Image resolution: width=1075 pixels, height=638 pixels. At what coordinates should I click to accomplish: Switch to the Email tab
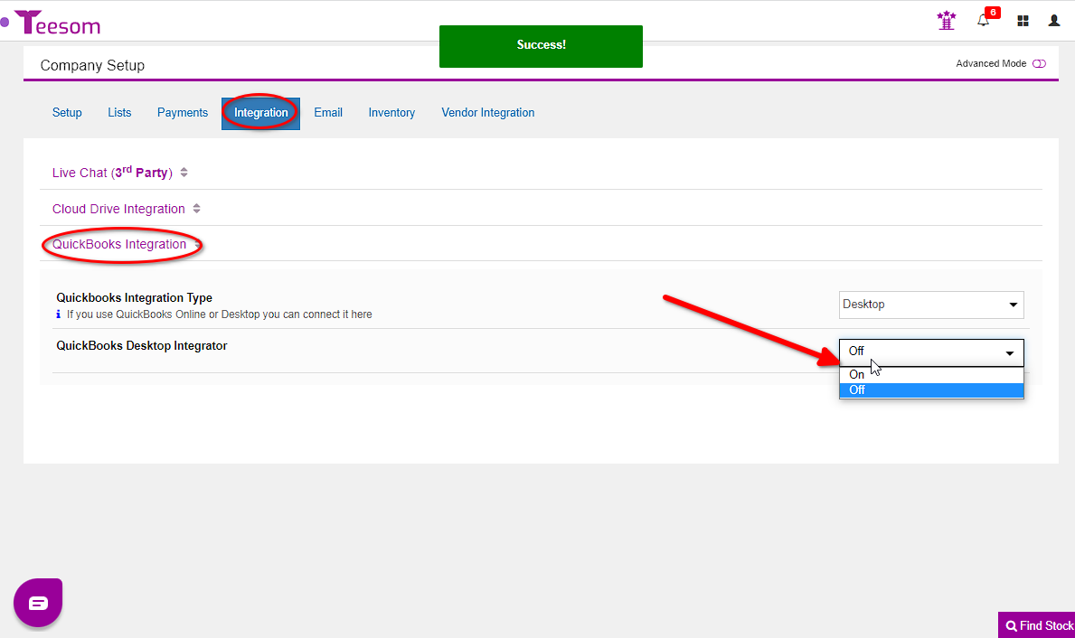click(327, 113)
